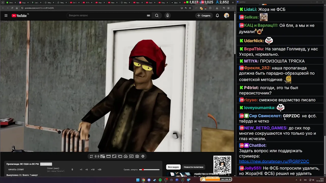Add +10 minutes to split
Screen dimensions: 326x183
[x=93, y=170]
